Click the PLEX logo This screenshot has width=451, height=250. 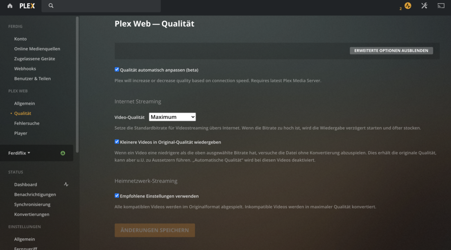coord(27,6)
